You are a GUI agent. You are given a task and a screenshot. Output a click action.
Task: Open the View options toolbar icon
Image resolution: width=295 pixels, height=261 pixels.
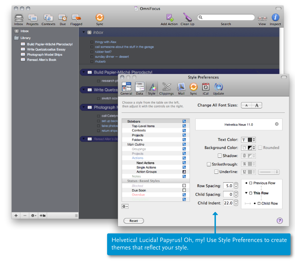click(x=262, y=20)
